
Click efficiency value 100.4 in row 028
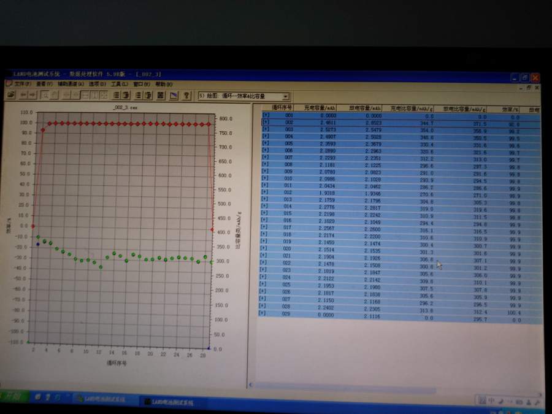click(514, 313)
